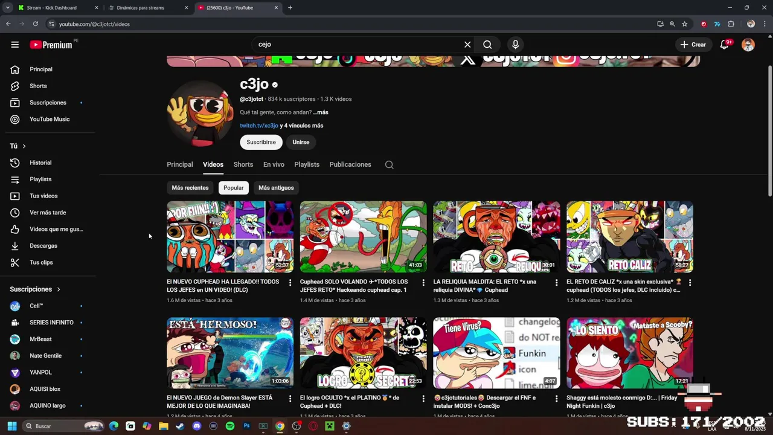Screen dimensions: 773x435
Task: Open the Chrome extensions puzzle icon
Action: (731, 24)
